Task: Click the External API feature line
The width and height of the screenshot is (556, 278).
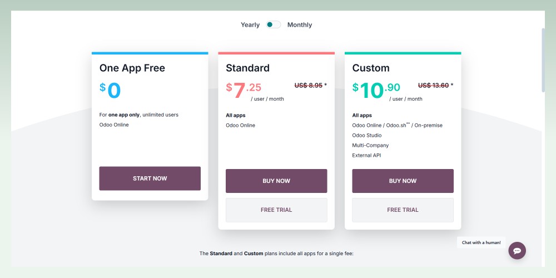Action: 366,155
